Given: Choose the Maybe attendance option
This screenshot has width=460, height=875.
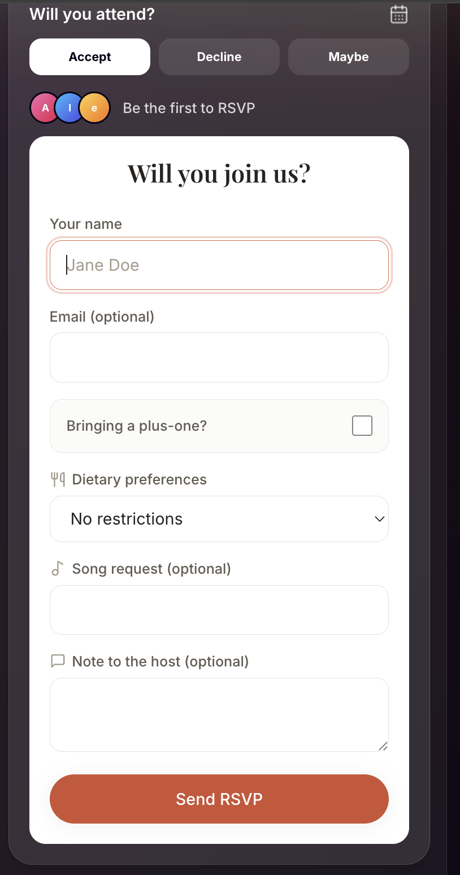Looking at the screenshot, I should [x=349, y=57].
